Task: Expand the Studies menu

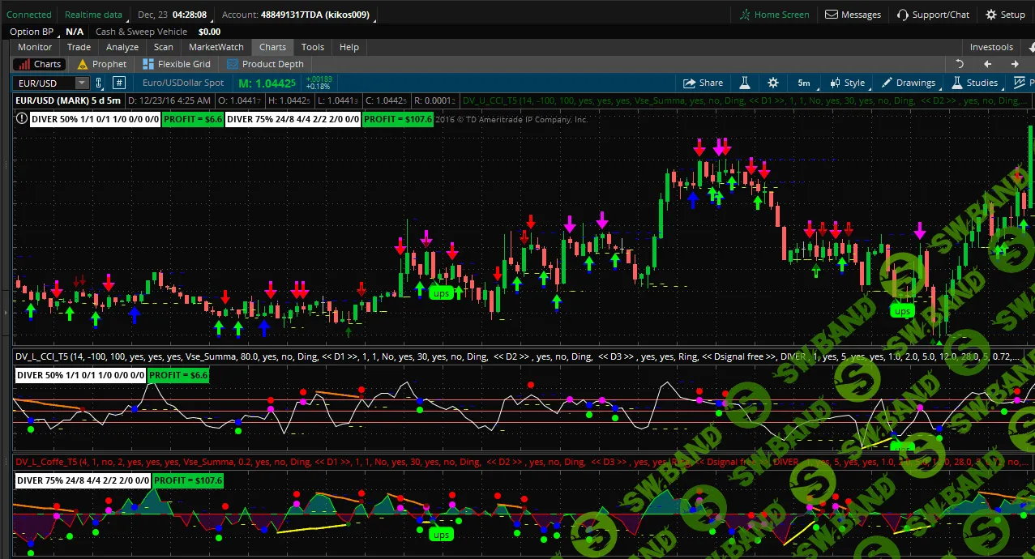Action: click(975, 83)
